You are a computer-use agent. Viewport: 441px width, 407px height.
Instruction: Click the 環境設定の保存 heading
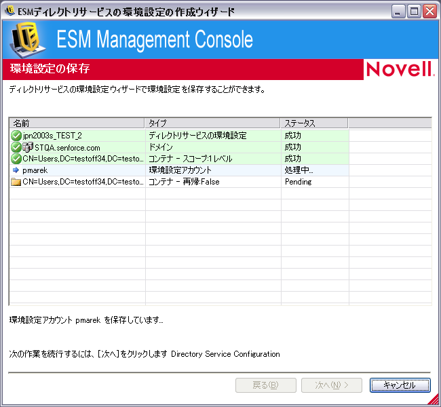(50, 69)
